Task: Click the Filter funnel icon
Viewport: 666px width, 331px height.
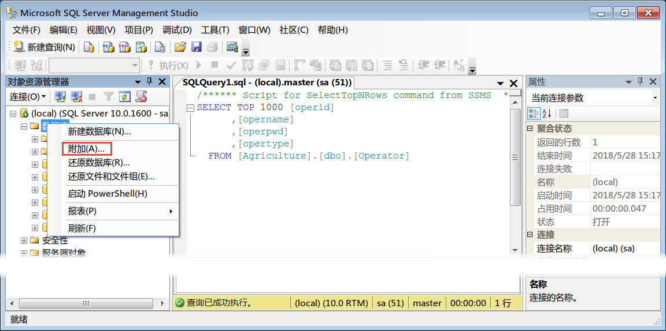Action: [109, 97]
